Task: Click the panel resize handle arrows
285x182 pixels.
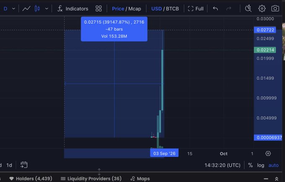Action: [x=99, y=172]
